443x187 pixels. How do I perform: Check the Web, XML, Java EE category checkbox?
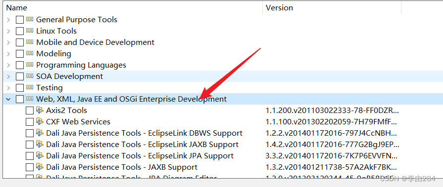(x=20, y=99)
